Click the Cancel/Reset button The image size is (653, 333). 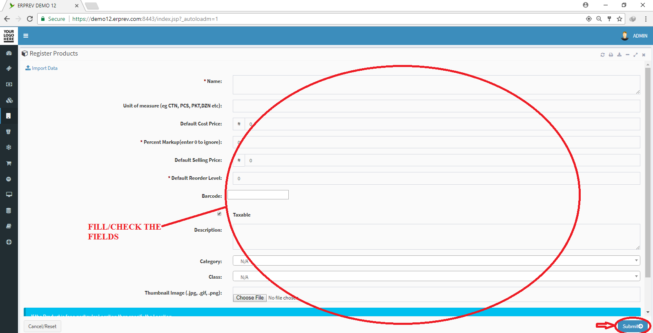[x=42, y=326]
